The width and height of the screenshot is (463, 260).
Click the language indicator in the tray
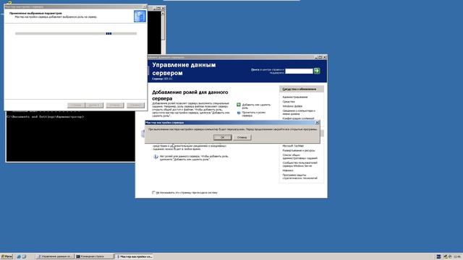438,257
